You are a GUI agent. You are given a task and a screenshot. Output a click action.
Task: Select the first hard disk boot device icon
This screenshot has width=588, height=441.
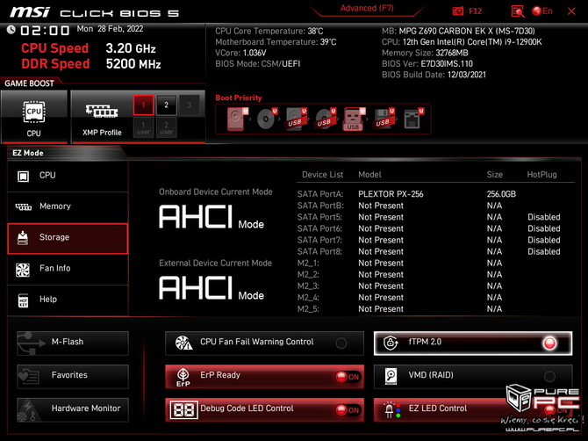coord(236,119)
